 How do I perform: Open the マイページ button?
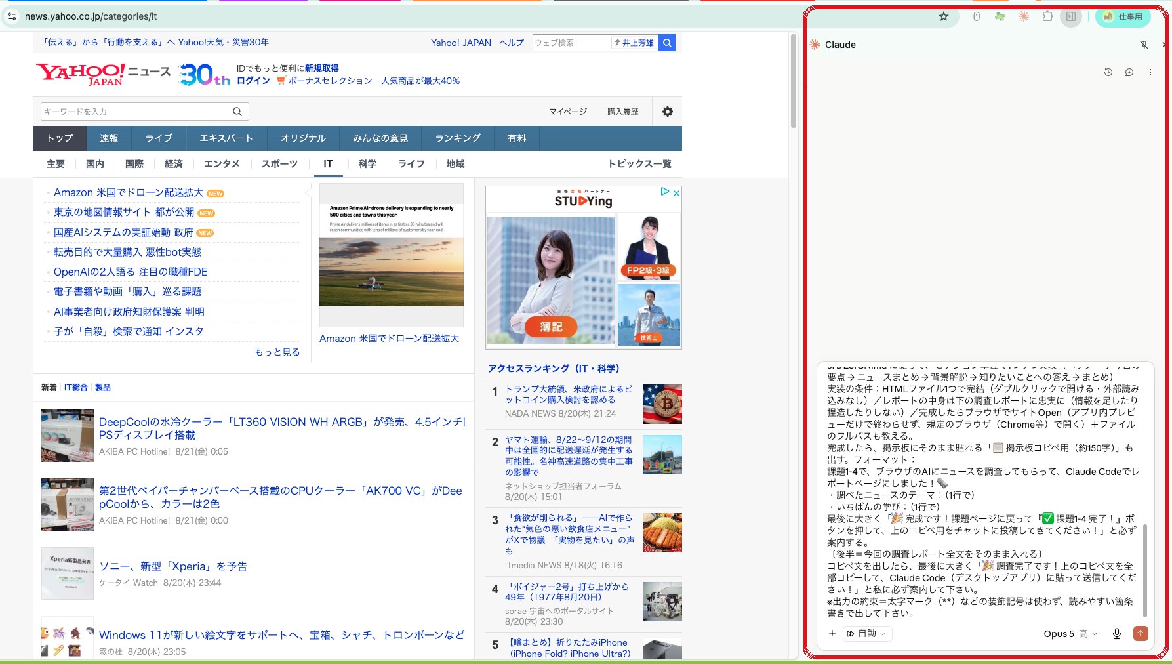568,112
